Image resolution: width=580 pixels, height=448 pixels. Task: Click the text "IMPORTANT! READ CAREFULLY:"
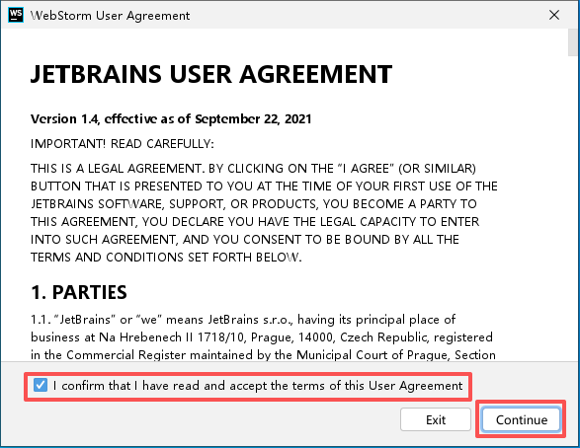(123, 144)
